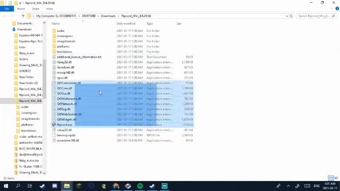This screenshot has height=191, width=340.
Task: Select the vcruntime140.dll file
Action: [68, 140]
